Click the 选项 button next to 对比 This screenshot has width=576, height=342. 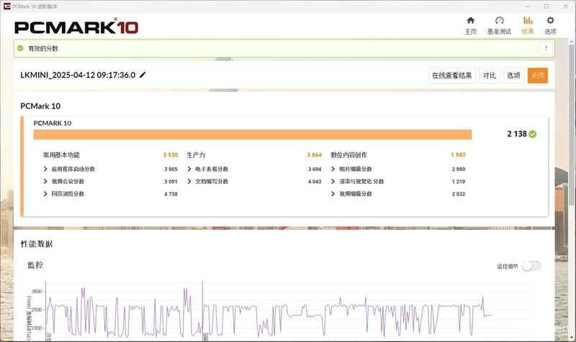point(513,75)
